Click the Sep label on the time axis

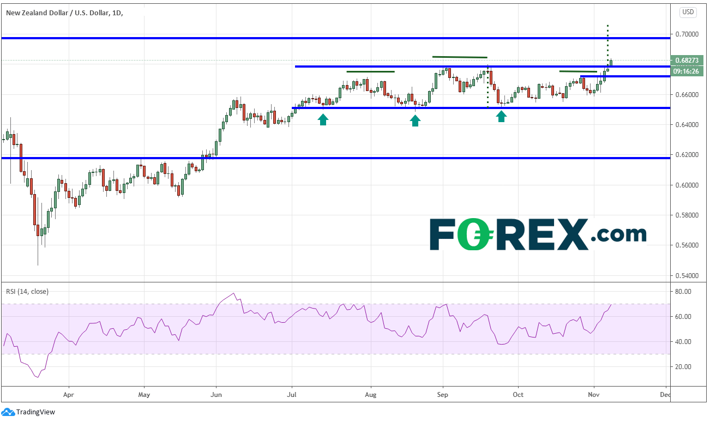(x=443, y=394)
